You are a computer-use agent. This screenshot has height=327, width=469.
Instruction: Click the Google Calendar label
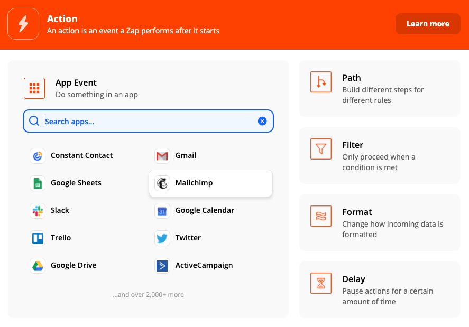(205, 210)
